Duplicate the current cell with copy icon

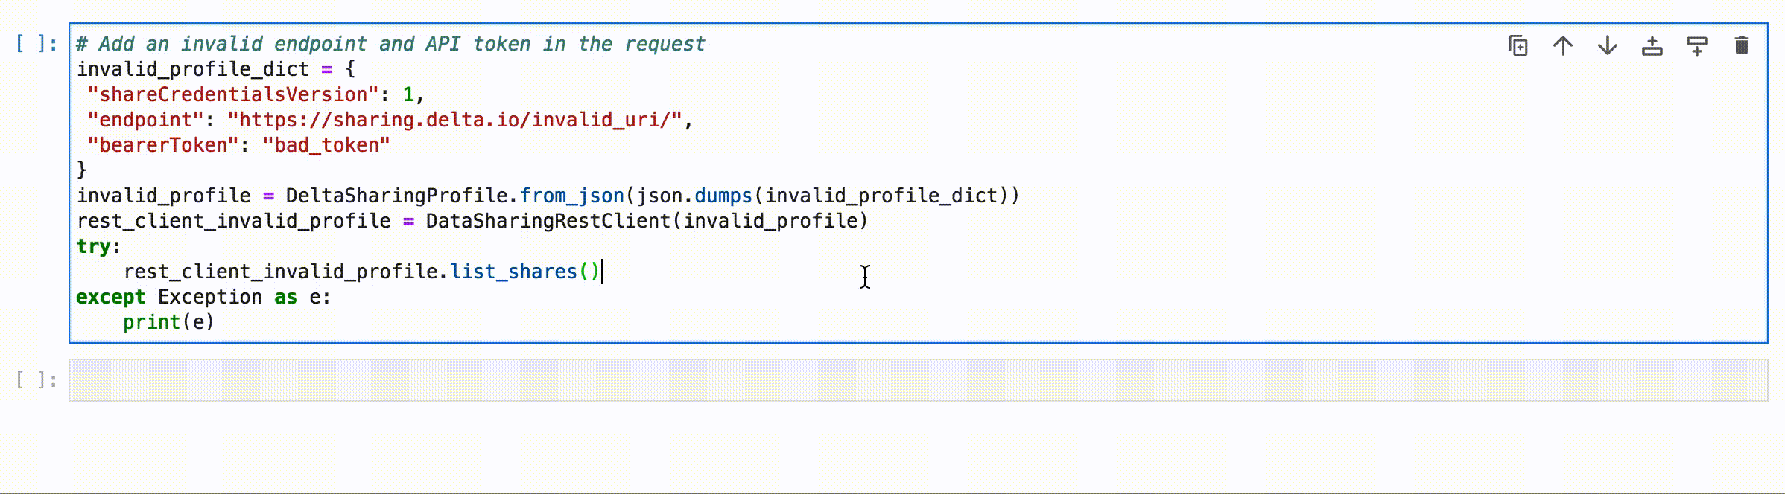click(1518, 46)
